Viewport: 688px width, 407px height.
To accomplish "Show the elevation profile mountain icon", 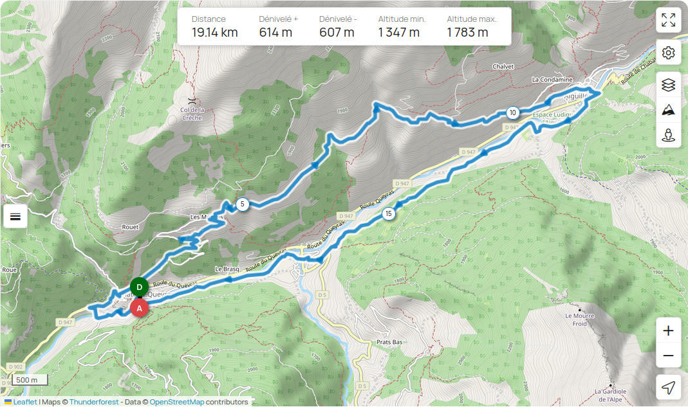I will [668, 110].
